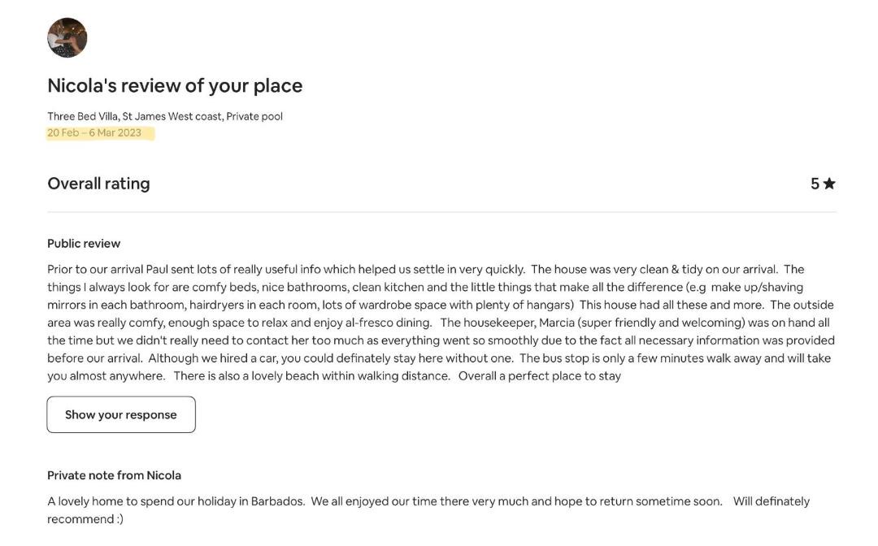The width and height of the screenshot is (878, 546).
Task: Click the name Paul in the review
Action: tap(159, 270)
